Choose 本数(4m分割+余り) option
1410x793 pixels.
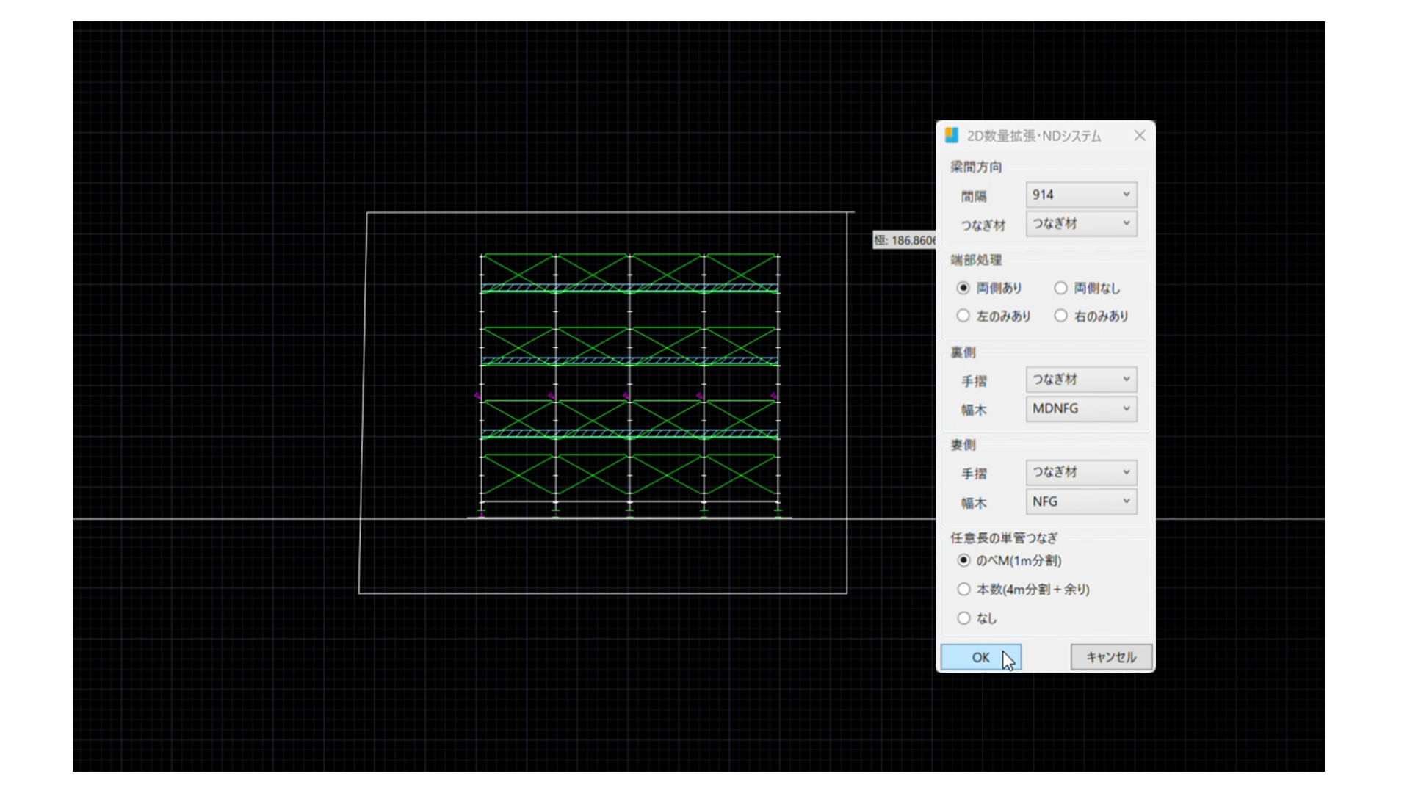coord(964,590)
